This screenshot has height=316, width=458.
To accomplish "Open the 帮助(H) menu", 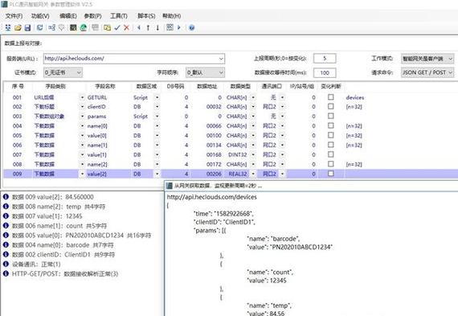I will coord(171,16).
